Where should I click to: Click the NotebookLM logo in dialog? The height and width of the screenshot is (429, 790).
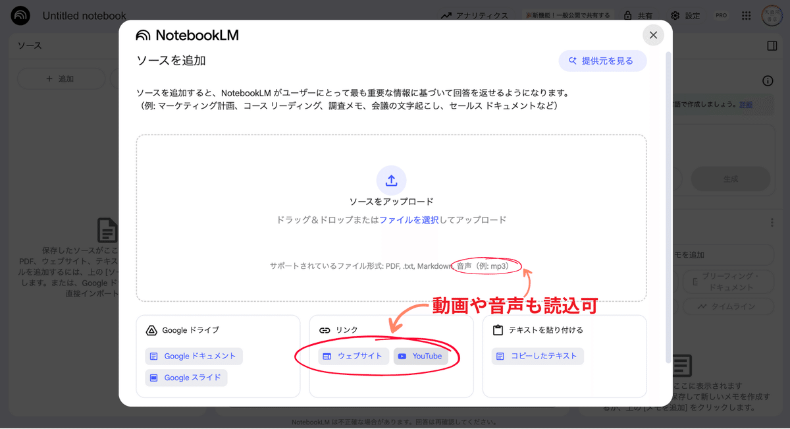click(187, 36)
